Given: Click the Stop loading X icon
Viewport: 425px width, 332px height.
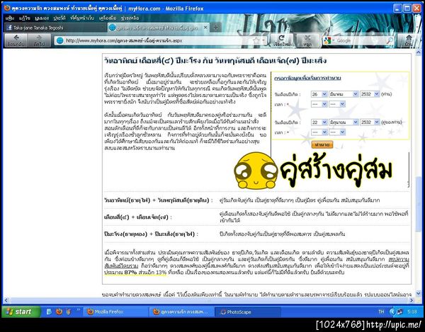Looking at the screenshot, I should coord(307,40).
